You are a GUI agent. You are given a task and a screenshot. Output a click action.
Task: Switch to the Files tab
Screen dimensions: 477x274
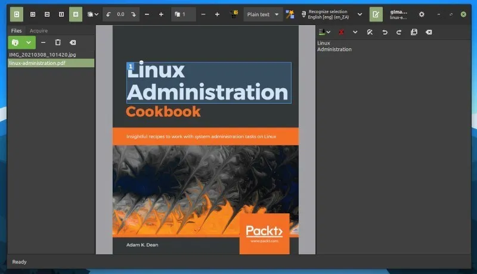point(16,30)
